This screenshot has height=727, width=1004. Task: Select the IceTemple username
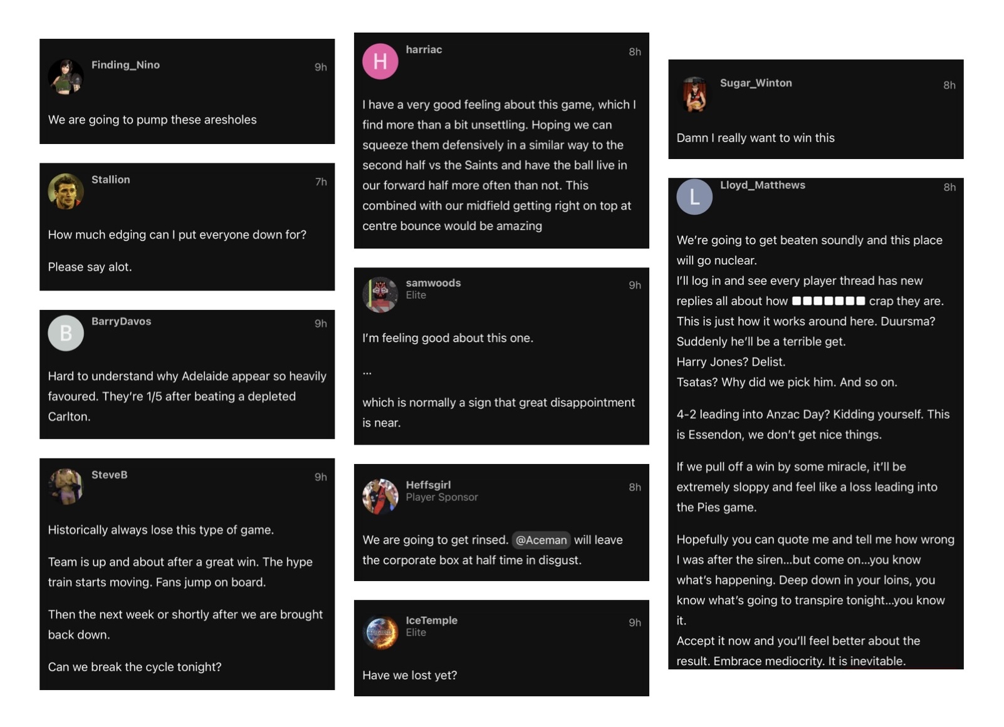[x=432, y=621]
